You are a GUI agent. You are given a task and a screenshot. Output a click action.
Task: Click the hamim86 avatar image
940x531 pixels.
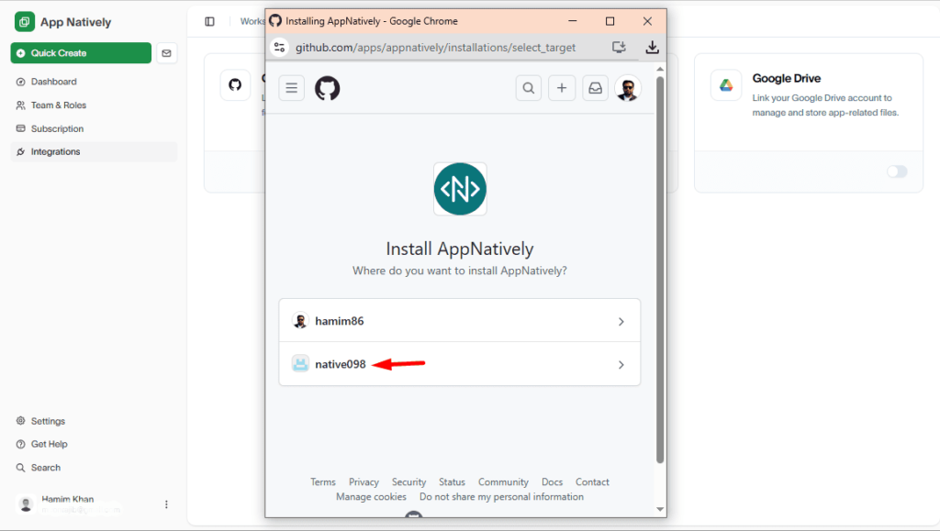300,321
